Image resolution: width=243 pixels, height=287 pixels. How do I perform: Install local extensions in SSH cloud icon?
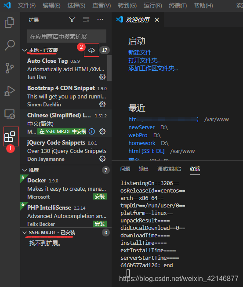(91, 50)
